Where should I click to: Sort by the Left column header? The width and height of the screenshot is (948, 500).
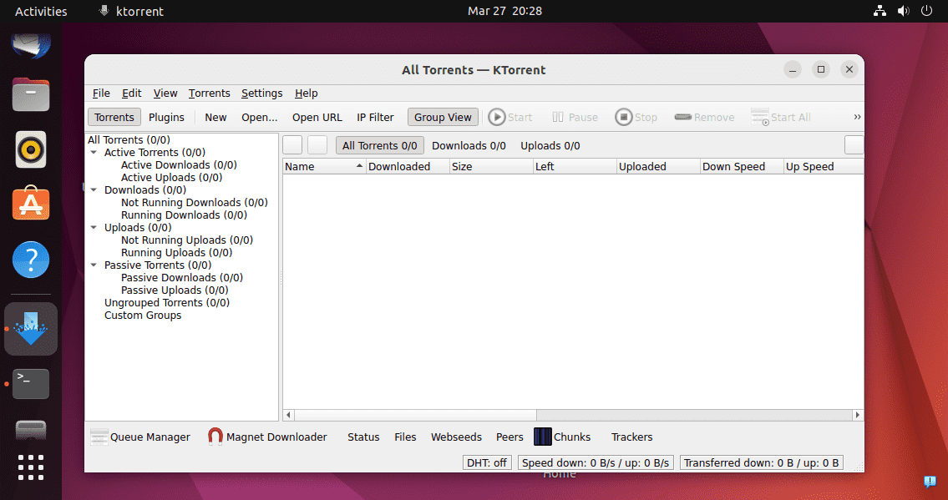coord(575,167)
